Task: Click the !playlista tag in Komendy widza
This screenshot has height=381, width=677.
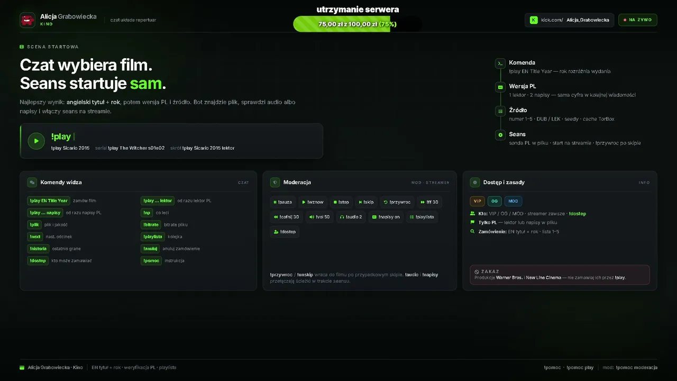Action: 153,237
